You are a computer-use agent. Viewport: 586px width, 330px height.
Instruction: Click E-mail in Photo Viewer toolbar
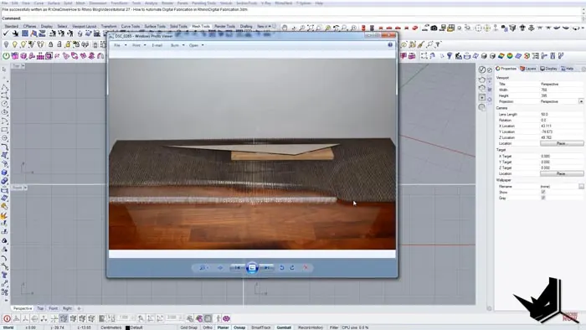[157, 45]
